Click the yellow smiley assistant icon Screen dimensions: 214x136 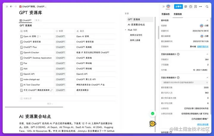[152, 124]
